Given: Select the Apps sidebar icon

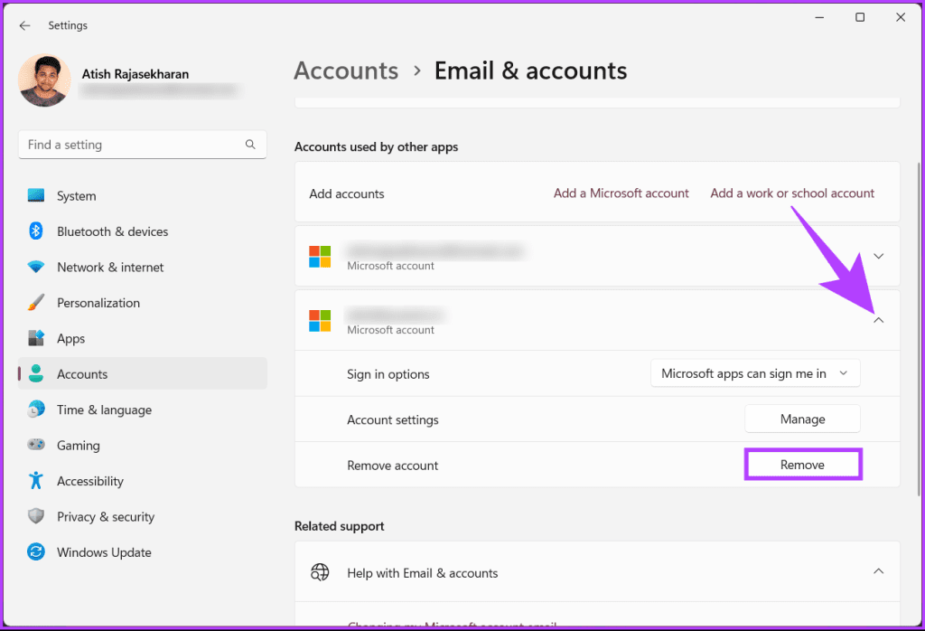Looking at the screenshot, I should 36,338.
